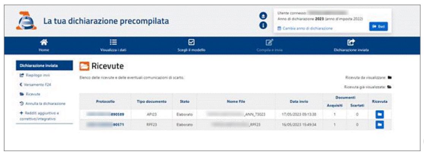
Task: Click the Agenzia Entrate logo
Action: pyautogui.click(x=25, y=22)
